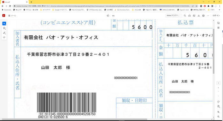Choose the add comment tool in left toolbar
223x121 pixels.
(x=4, y=28)
